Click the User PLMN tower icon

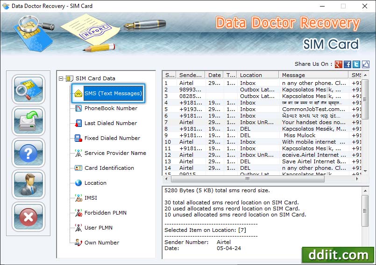tap(78, 228)
